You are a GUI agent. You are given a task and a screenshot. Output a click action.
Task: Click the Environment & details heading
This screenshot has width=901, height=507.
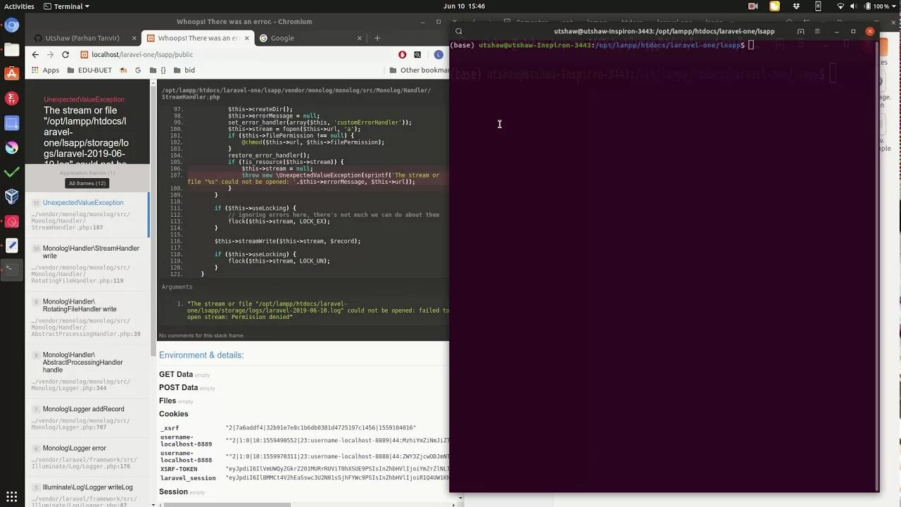(x=201, y=355)
